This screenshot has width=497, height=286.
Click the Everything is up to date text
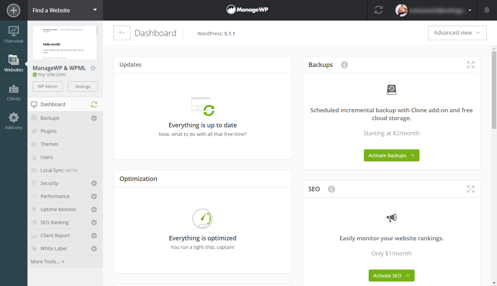203,125
